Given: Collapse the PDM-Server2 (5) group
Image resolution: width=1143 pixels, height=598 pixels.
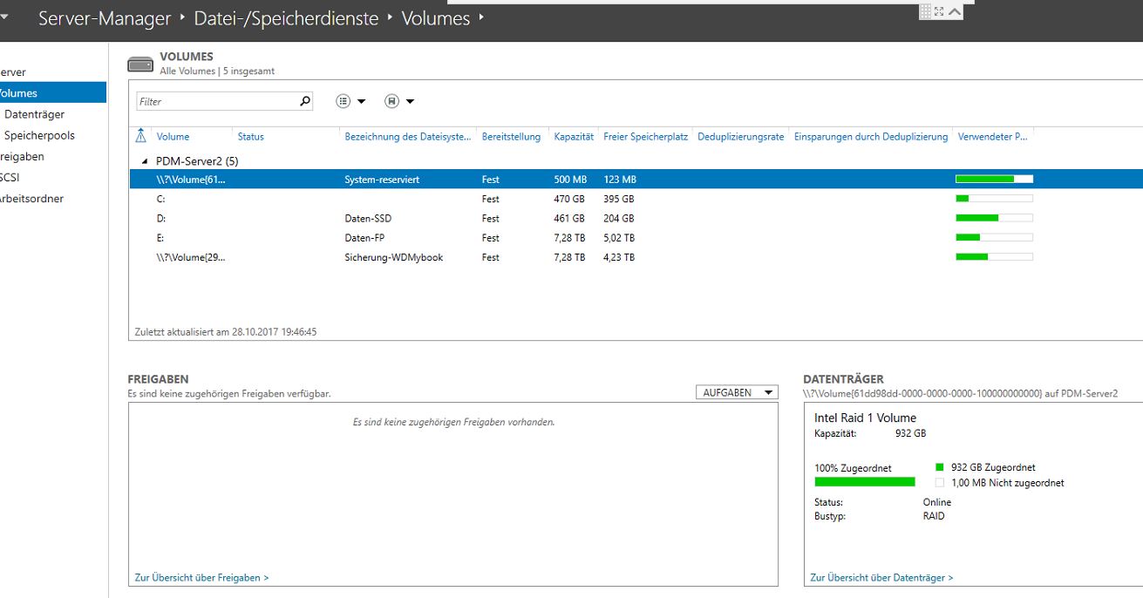Looking at the screenshot, I should 145,161.
